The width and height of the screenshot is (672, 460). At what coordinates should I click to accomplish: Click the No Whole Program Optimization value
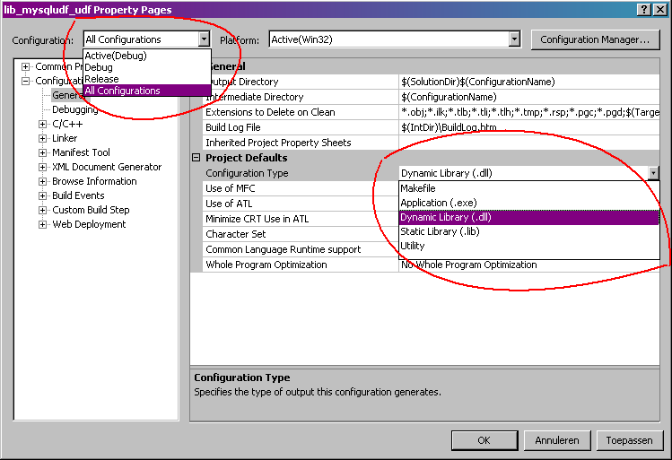click(x=528, y=265)
